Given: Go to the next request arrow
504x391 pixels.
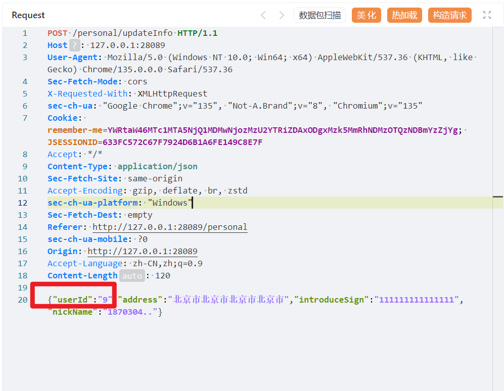Looking at the screenshot, I should pos(282,15).
